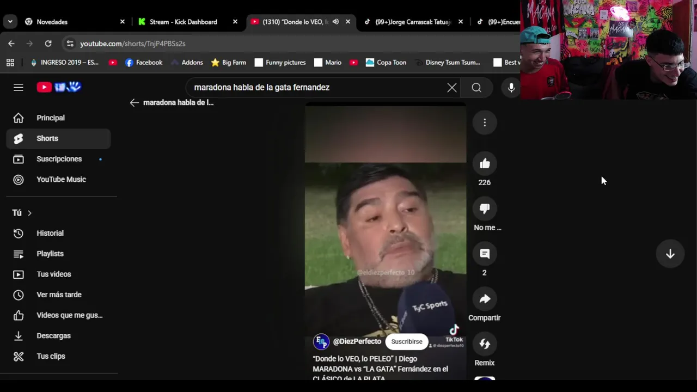Image resolution: width=697 pixels, height=392 pixels.
Task: Open Addons bookmark
Action: click(x=187, y=63)
